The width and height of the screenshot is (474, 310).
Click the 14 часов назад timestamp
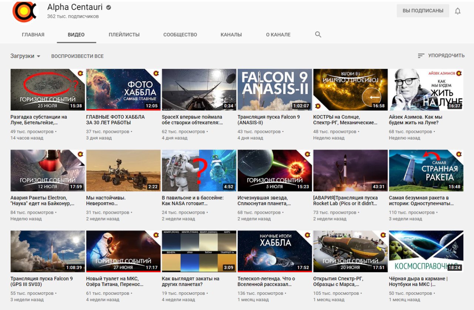pyautogui.click(x=27, y=138)
